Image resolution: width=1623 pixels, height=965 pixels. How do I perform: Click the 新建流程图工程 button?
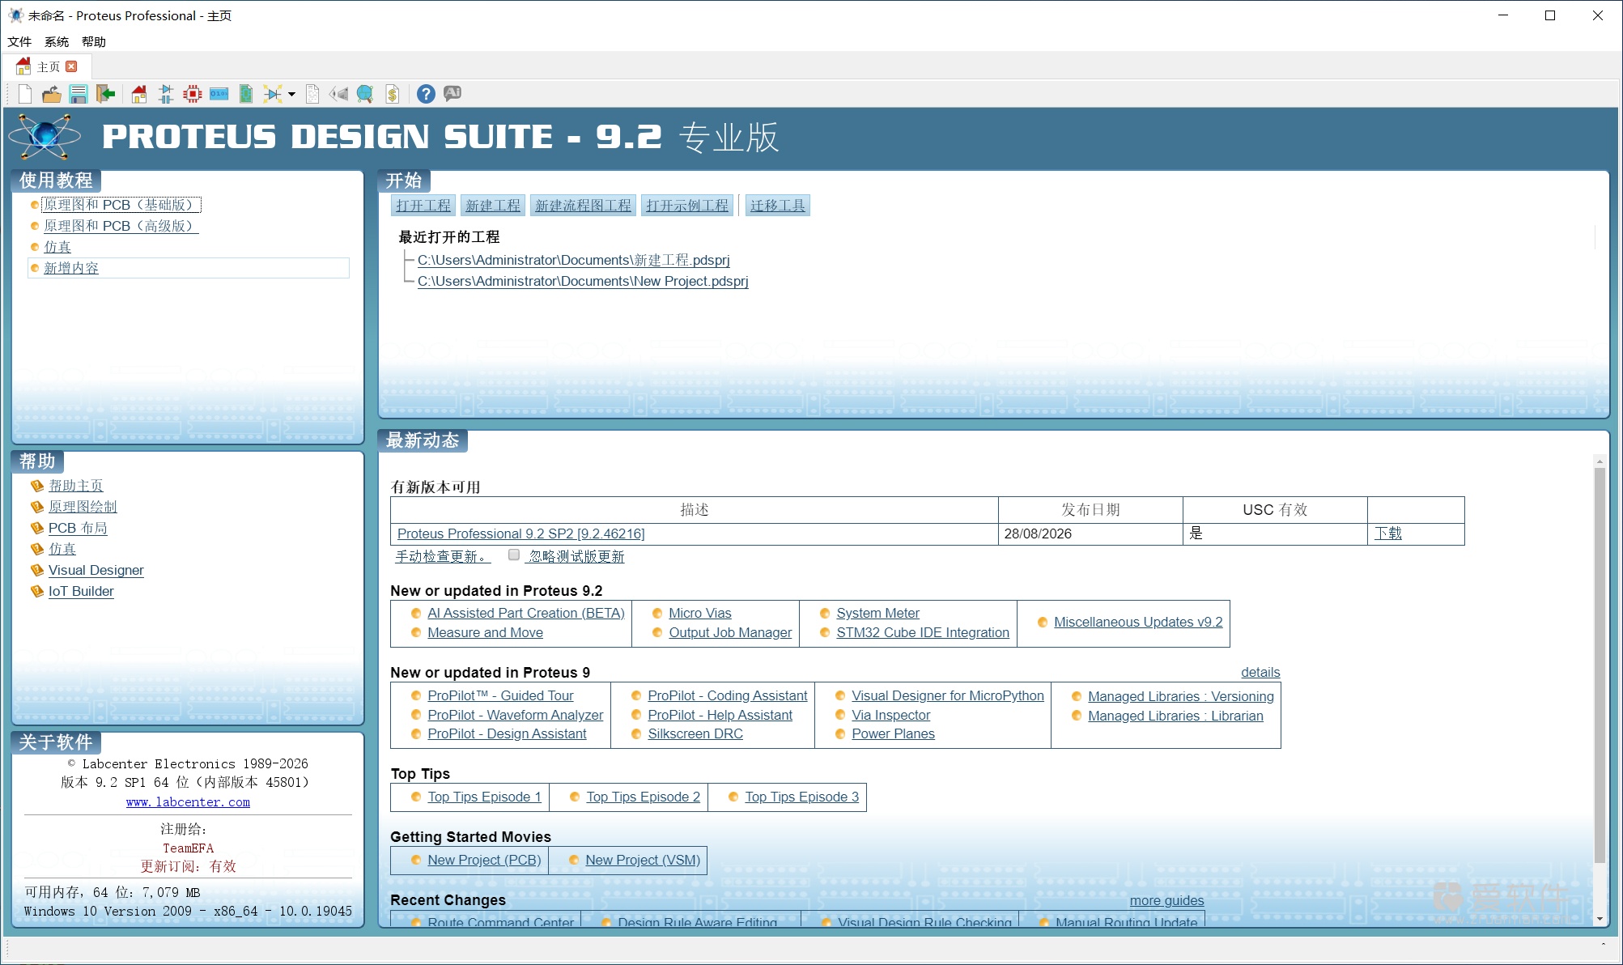tap(583, 206)
